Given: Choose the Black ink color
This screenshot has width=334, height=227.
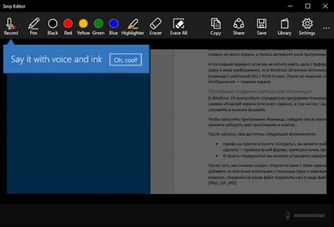Looking at the screenshot, I should (52, 26).
